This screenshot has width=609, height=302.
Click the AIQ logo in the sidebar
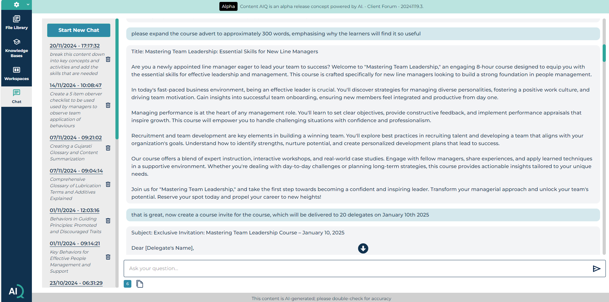[x=17, y=291]
